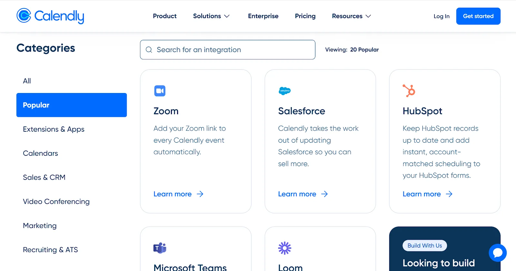Click arrow next to HubSpot Learn more
516x271 pixels.
[x=449, y=194]
